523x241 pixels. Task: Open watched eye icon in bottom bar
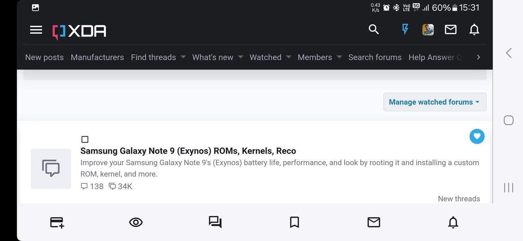pos(136,222)
